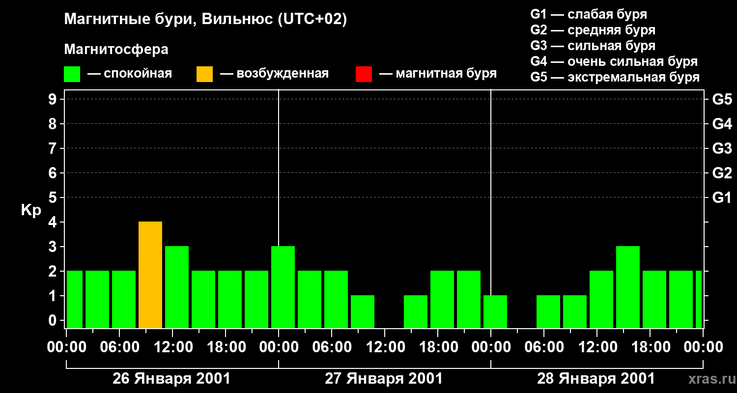Click the '— магнитная буря' legend label
Viewport: 737px width, 393px height.
point(438,74)
